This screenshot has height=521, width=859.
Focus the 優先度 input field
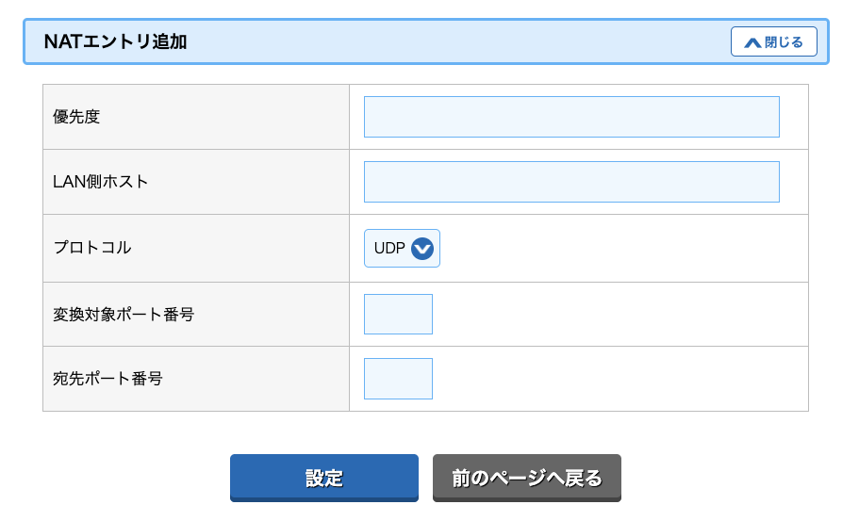tap(571, 117)
